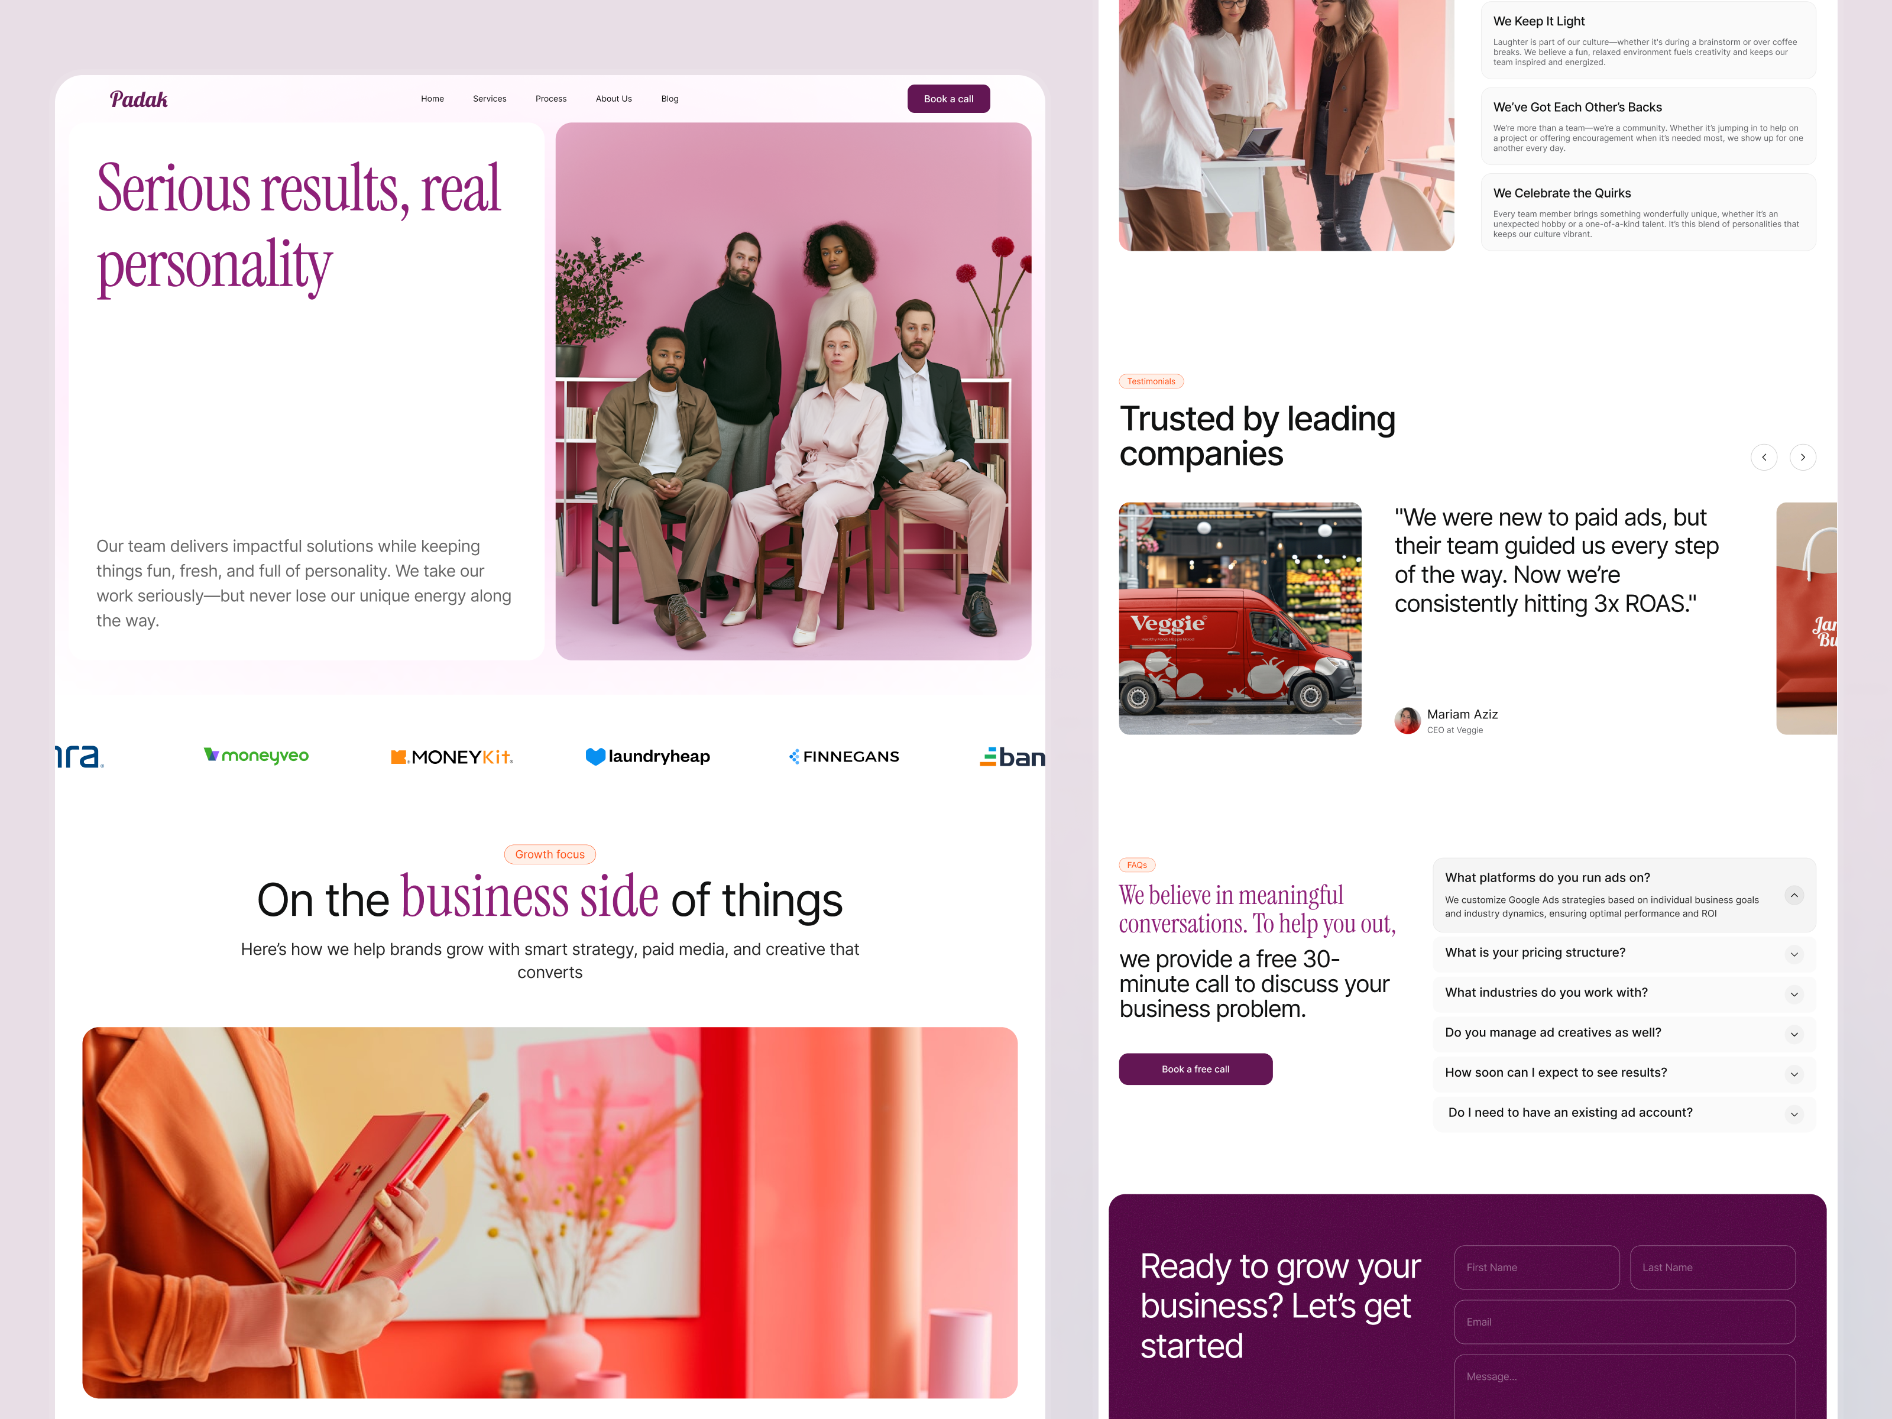The height and width of the screenshot is (1419, 1892).
Task: Click the MONEYKit logo
Action: click(452, 757)
